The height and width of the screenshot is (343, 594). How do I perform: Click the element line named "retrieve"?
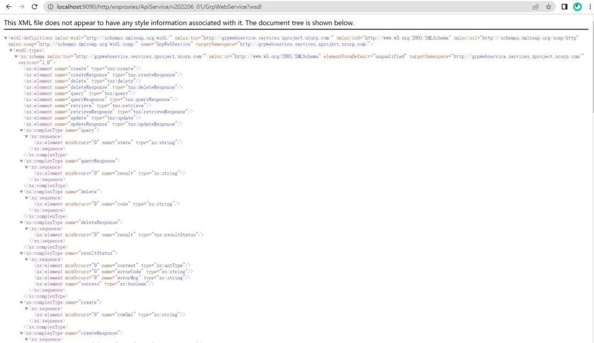point(87,106)
